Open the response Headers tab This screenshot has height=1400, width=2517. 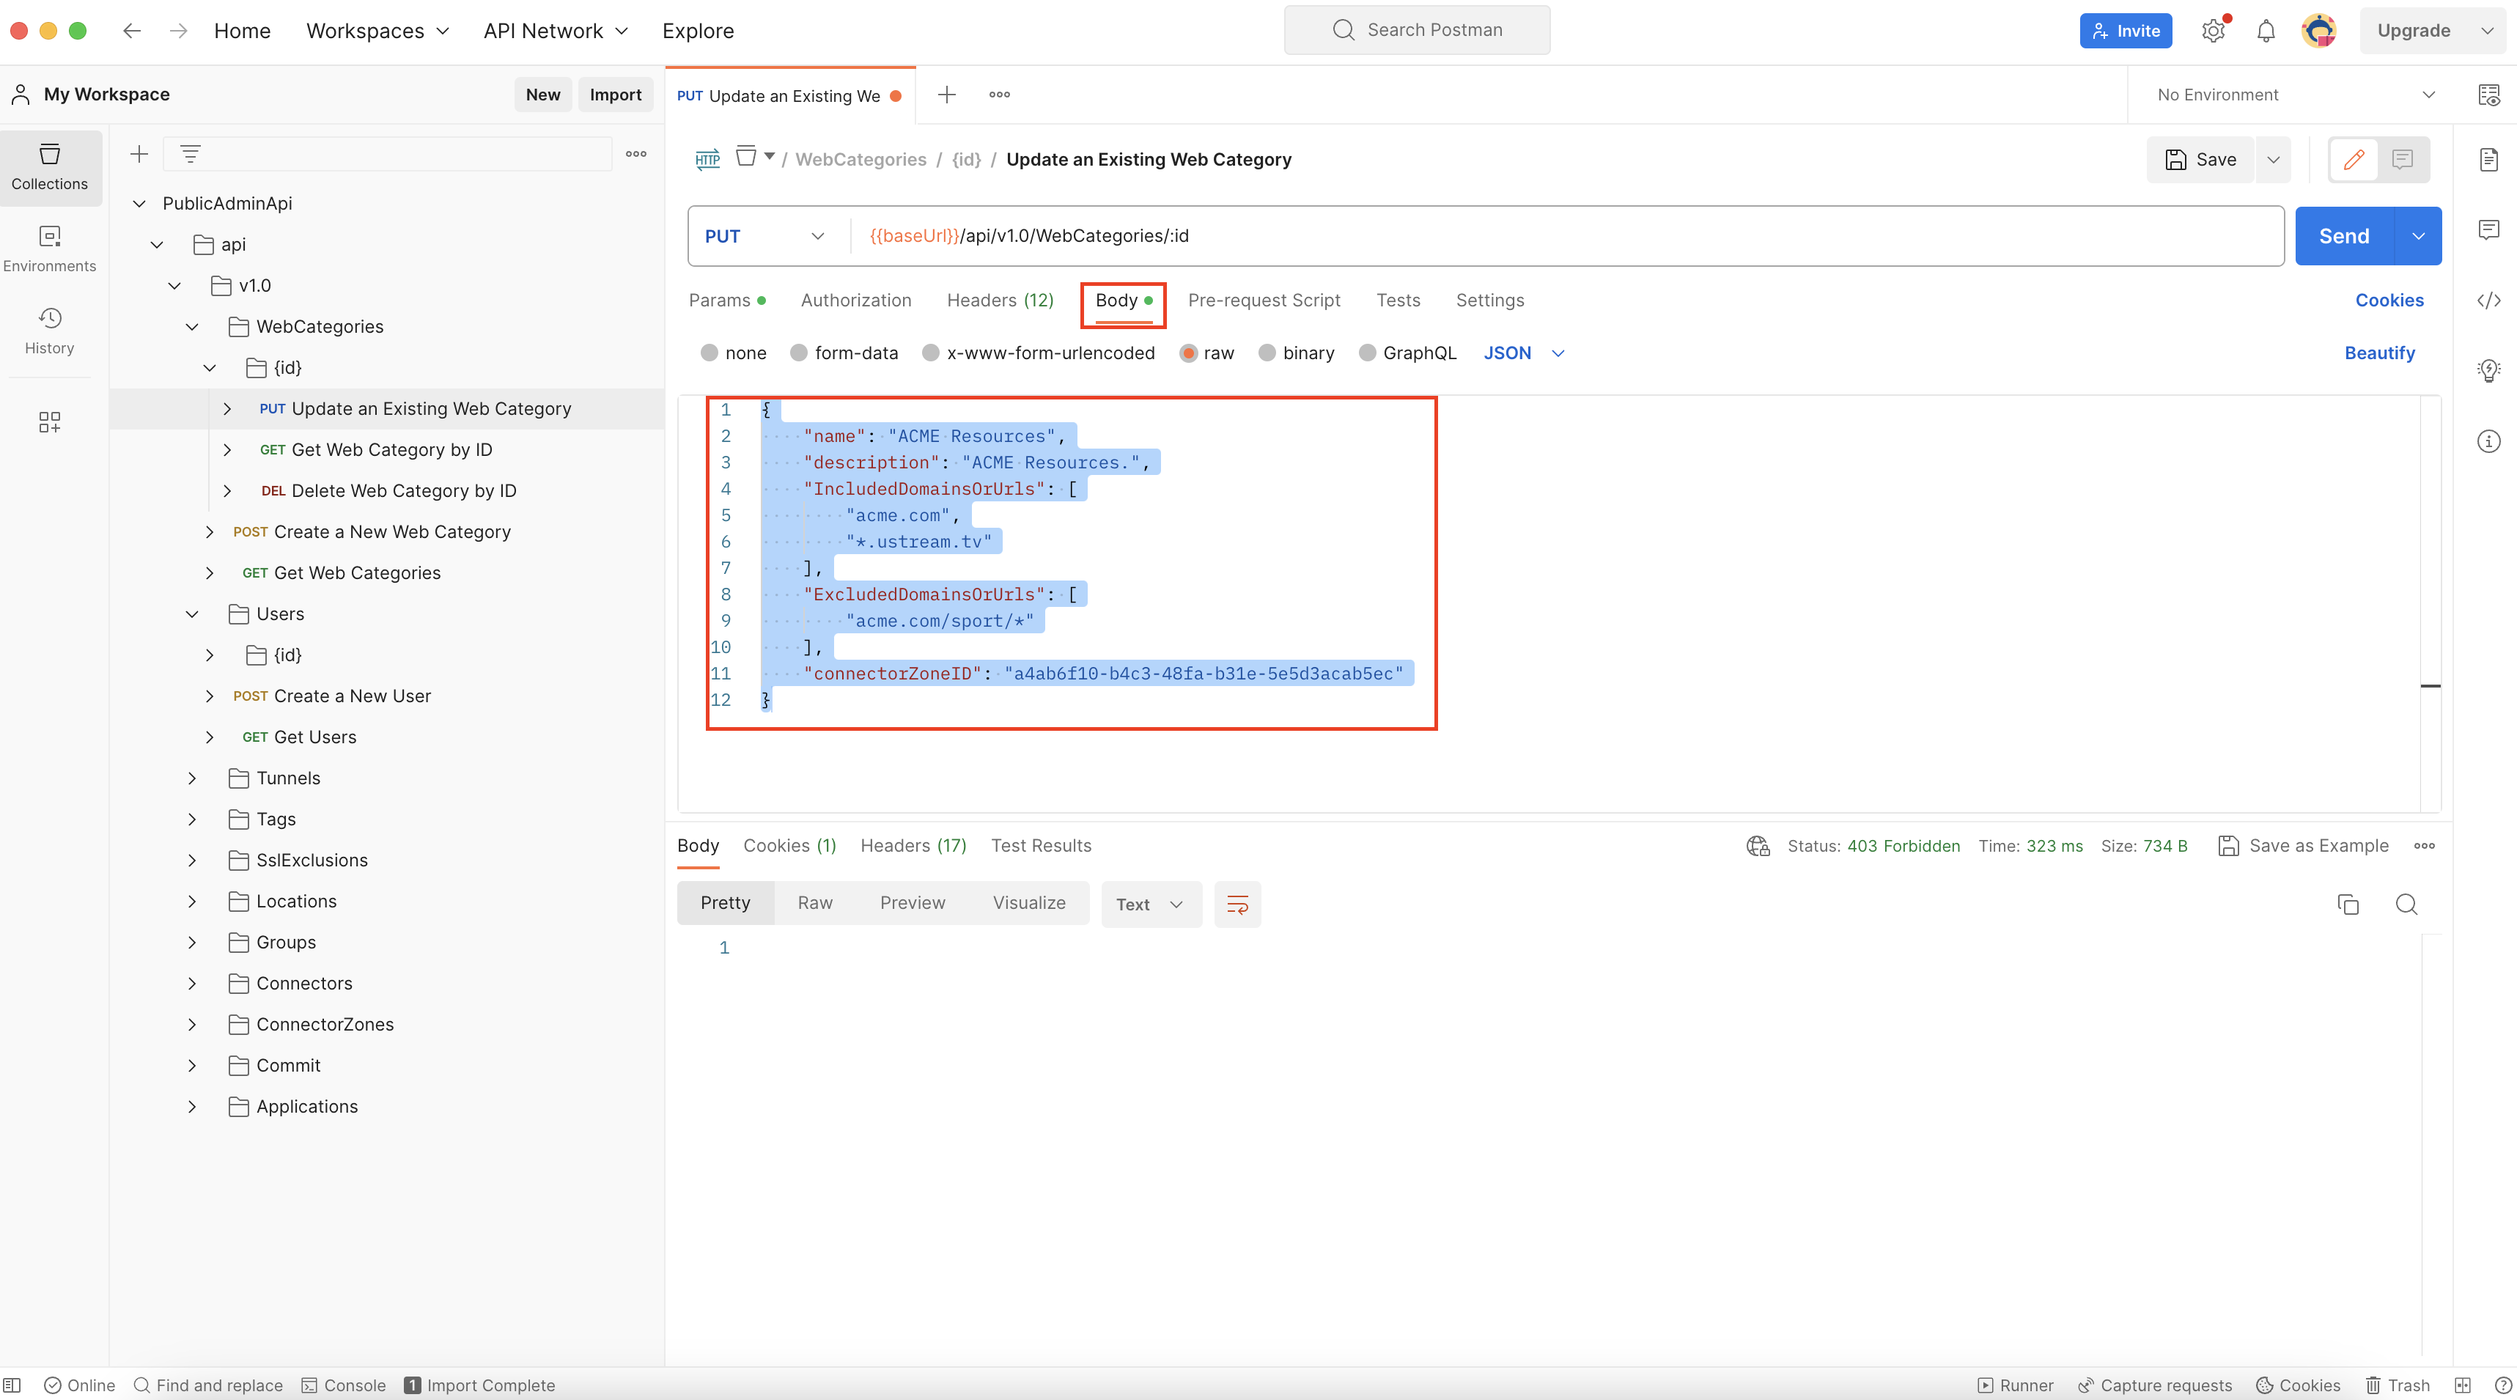913,846
